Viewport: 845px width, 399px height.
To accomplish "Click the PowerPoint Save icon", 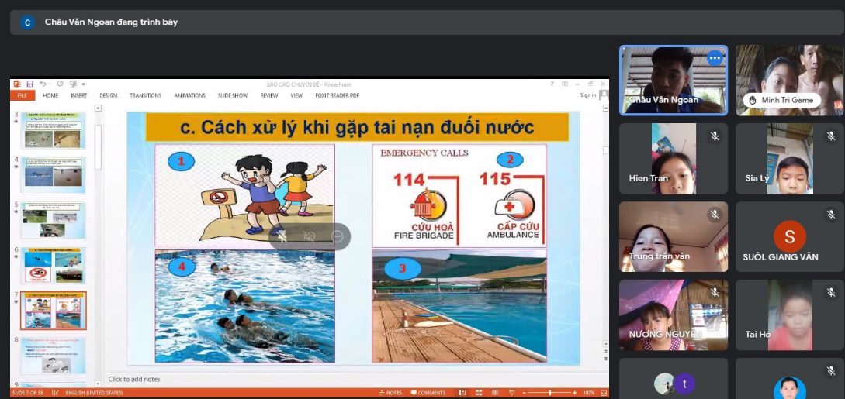I will click(x=29, y=84).
